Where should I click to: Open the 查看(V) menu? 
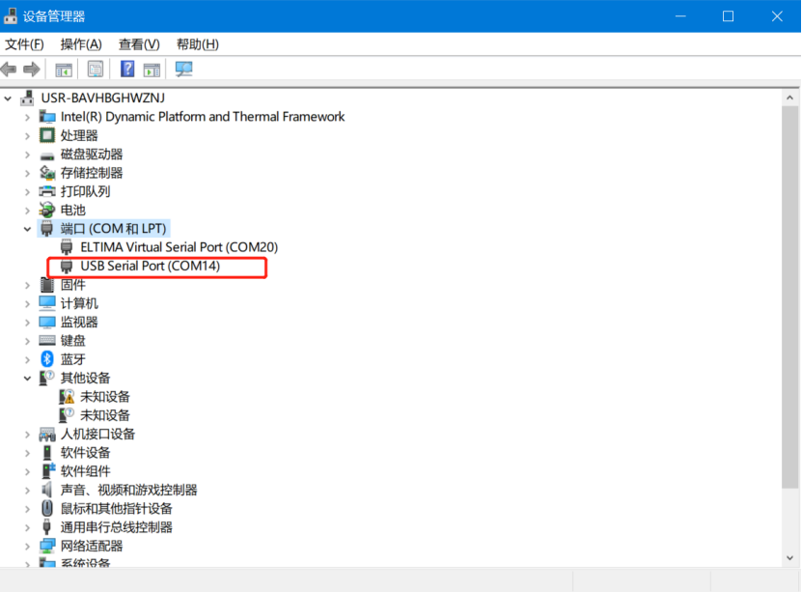139,44
